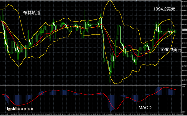Viewport: 187px width, 116px height.
Task: Click the 1091.10 price axis label
Action: tap(184, 38)
